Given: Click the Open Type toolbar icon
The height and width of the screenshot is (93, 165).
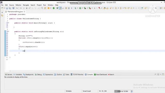Looking at the screenshot, I should 104,8.
